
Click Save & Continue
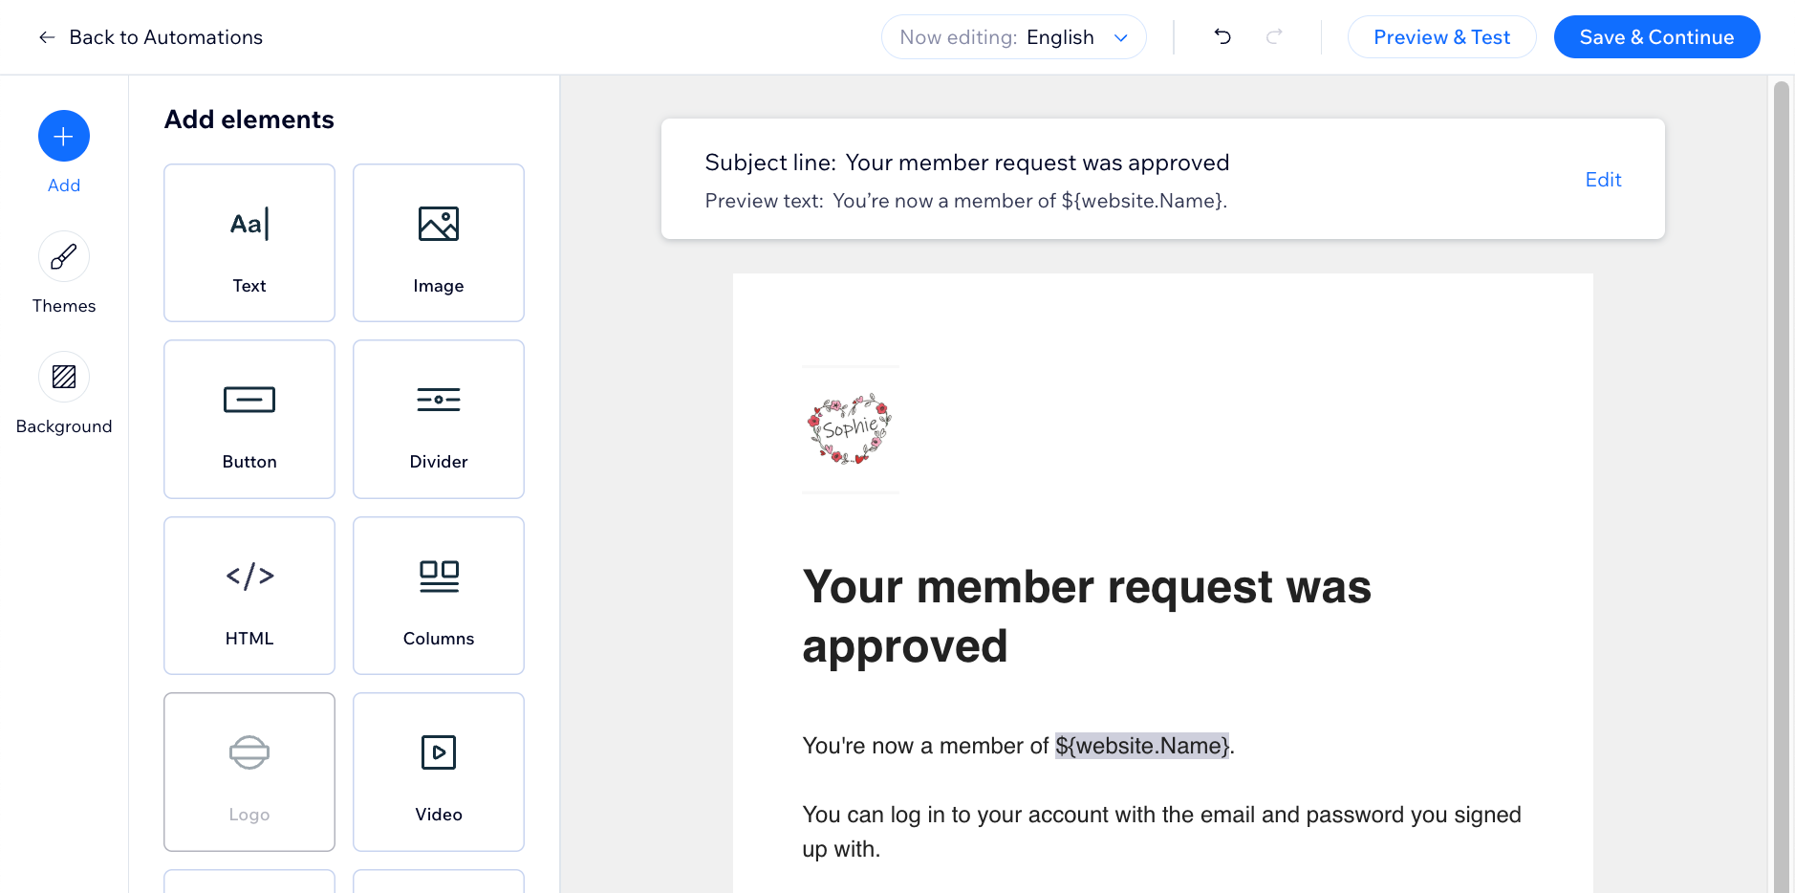1656,36
